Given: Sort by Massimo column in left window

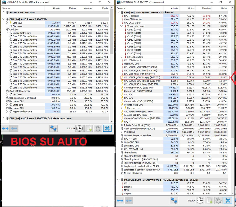Looking at the screenshot, I should pos(85,8).
